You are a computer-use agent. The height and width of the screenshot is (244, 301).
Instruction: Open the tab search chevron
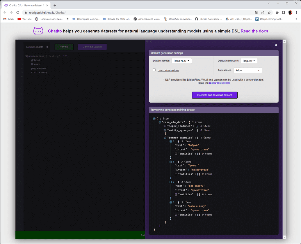click(268, 3)
